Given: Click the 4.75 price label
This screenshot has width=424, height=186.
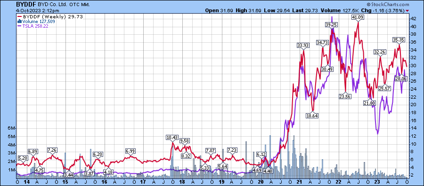Looking at the screenshot, I should click(x=40, y=170).
